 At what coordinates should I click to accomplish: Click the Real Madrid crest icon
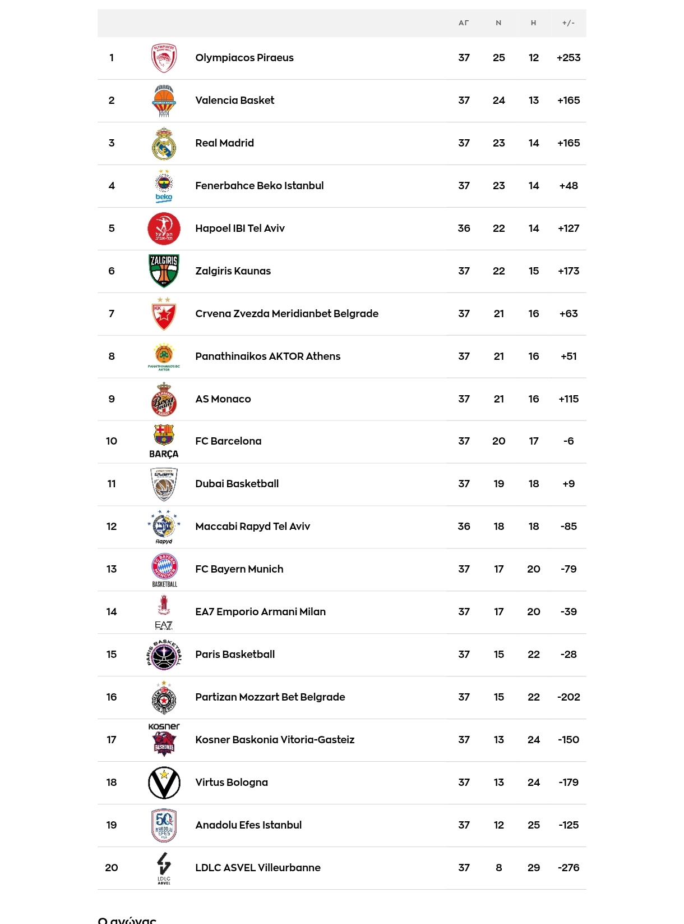(x=164, y=143)
